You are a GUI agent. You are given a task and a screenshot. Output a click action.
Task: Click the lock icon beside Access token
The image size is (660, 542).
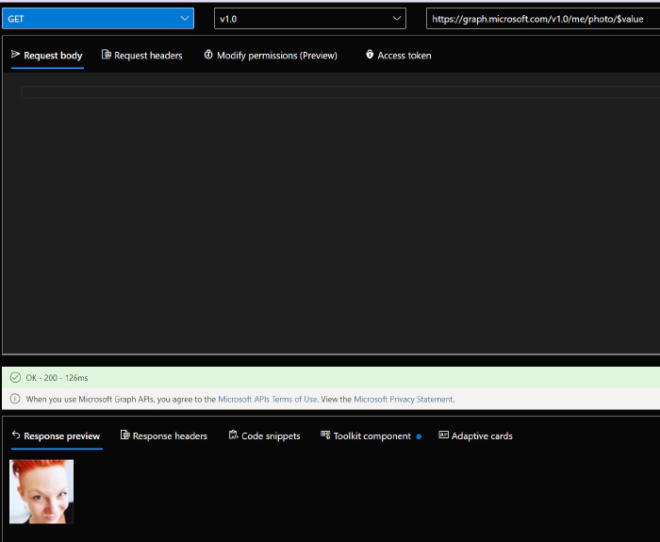tap(370, 56)
